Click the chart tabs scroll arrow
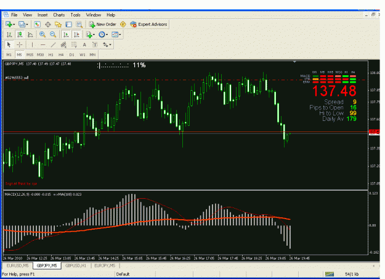 (x=373, y=265)
